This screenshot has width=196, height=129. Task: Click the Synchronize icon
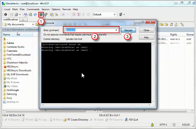[30, 15]
